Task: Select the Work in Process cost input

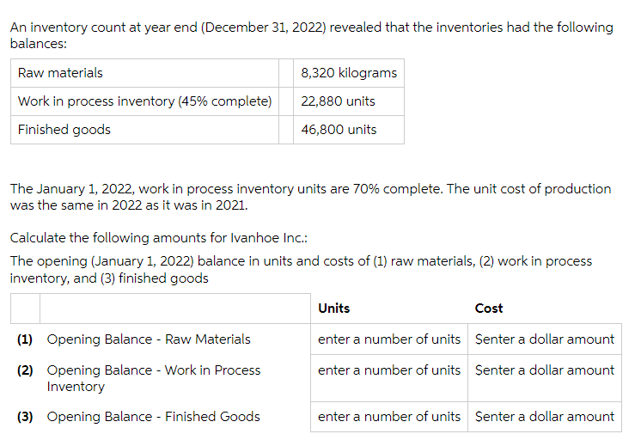Action: point(545,378)
